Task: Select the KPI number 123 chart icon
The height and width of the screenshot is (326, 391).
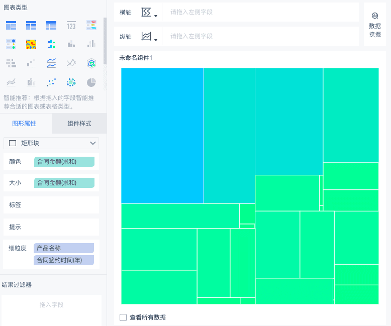Action: tap(71, 26)
